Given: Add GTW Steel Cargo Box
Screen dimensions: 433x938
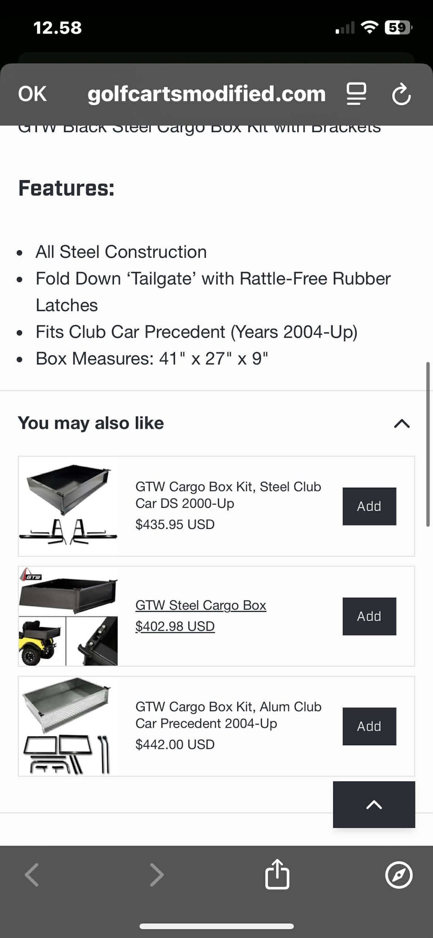Looking at the screenshot, I should [x=369, y=616].
